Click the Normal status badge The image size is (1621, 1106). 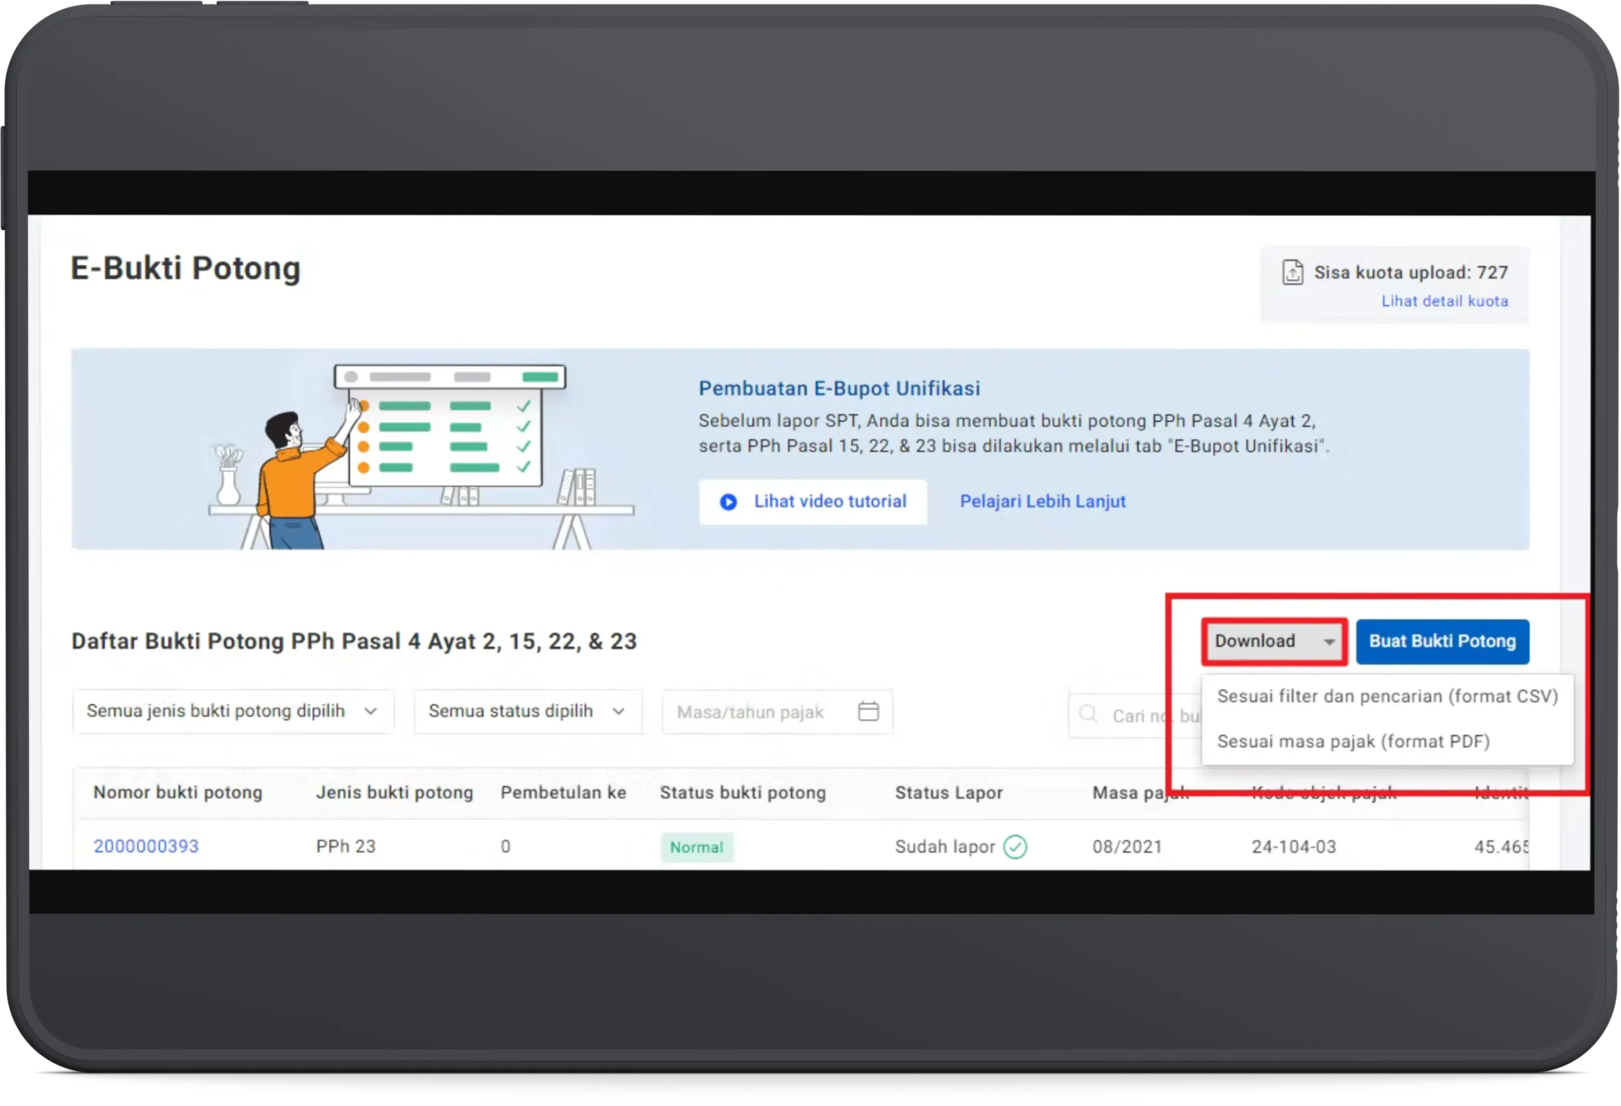click(x=696, y=847)
